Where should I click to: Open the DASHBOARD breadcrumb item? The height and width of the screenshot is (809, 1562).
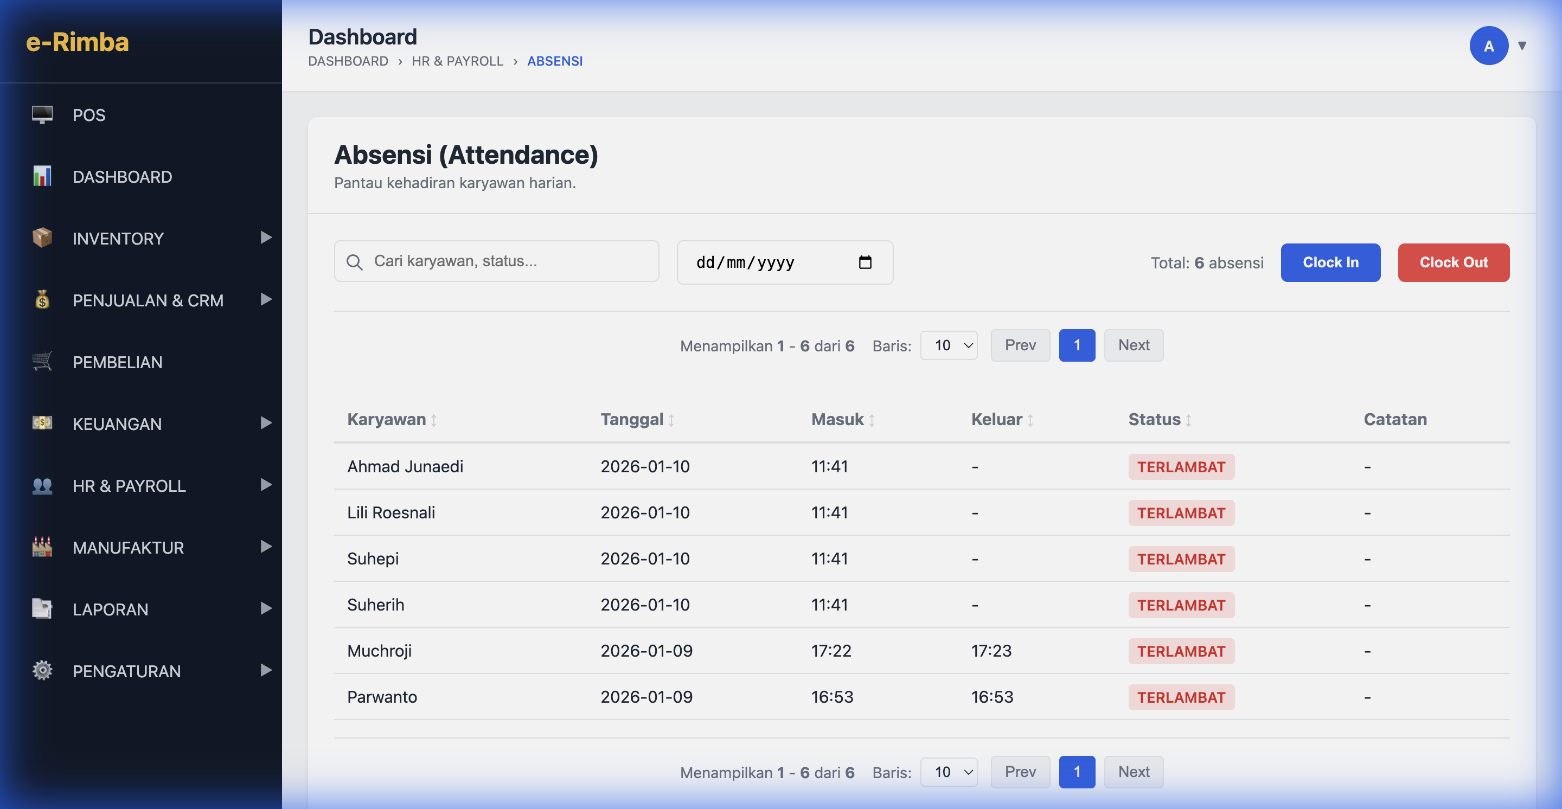(x=348, y=61)
